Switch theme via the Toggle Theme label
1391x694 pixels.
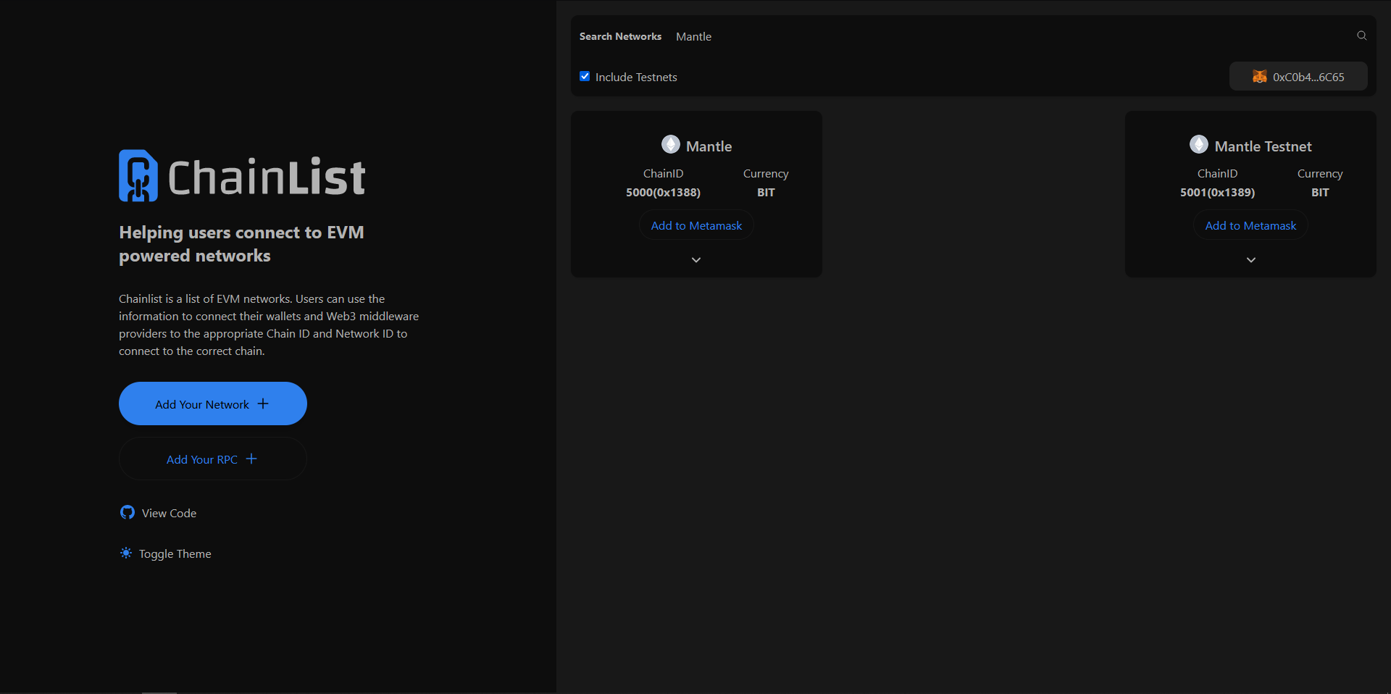pos(175,554)
